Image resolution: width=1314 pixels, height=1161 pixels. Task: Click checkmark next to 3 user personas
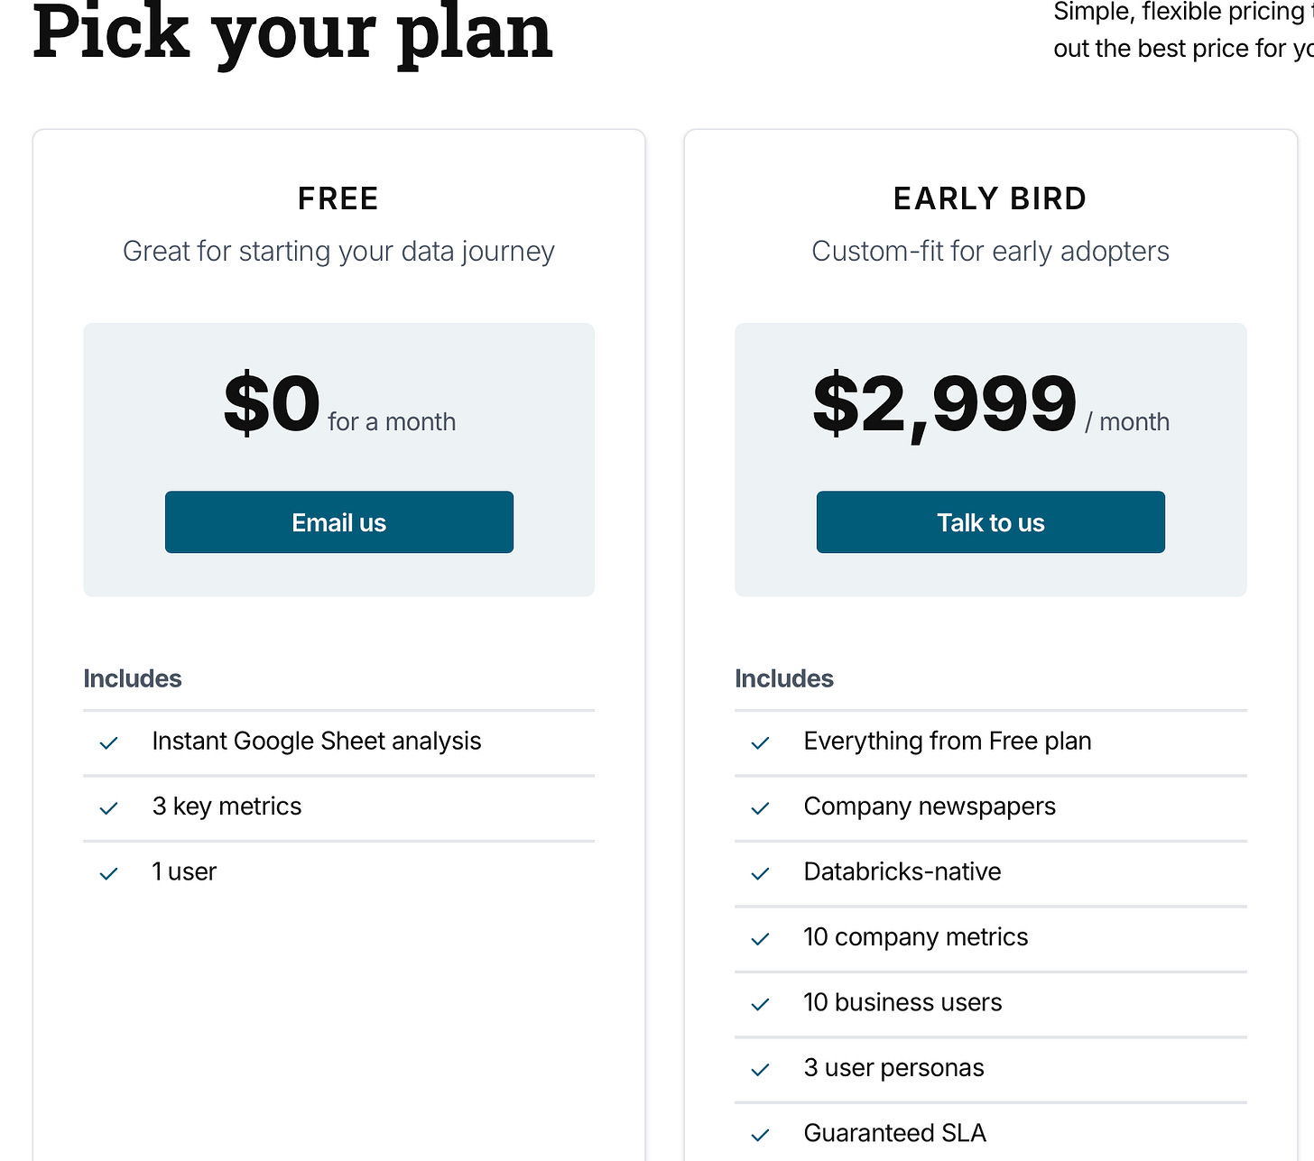[761, 1070]
